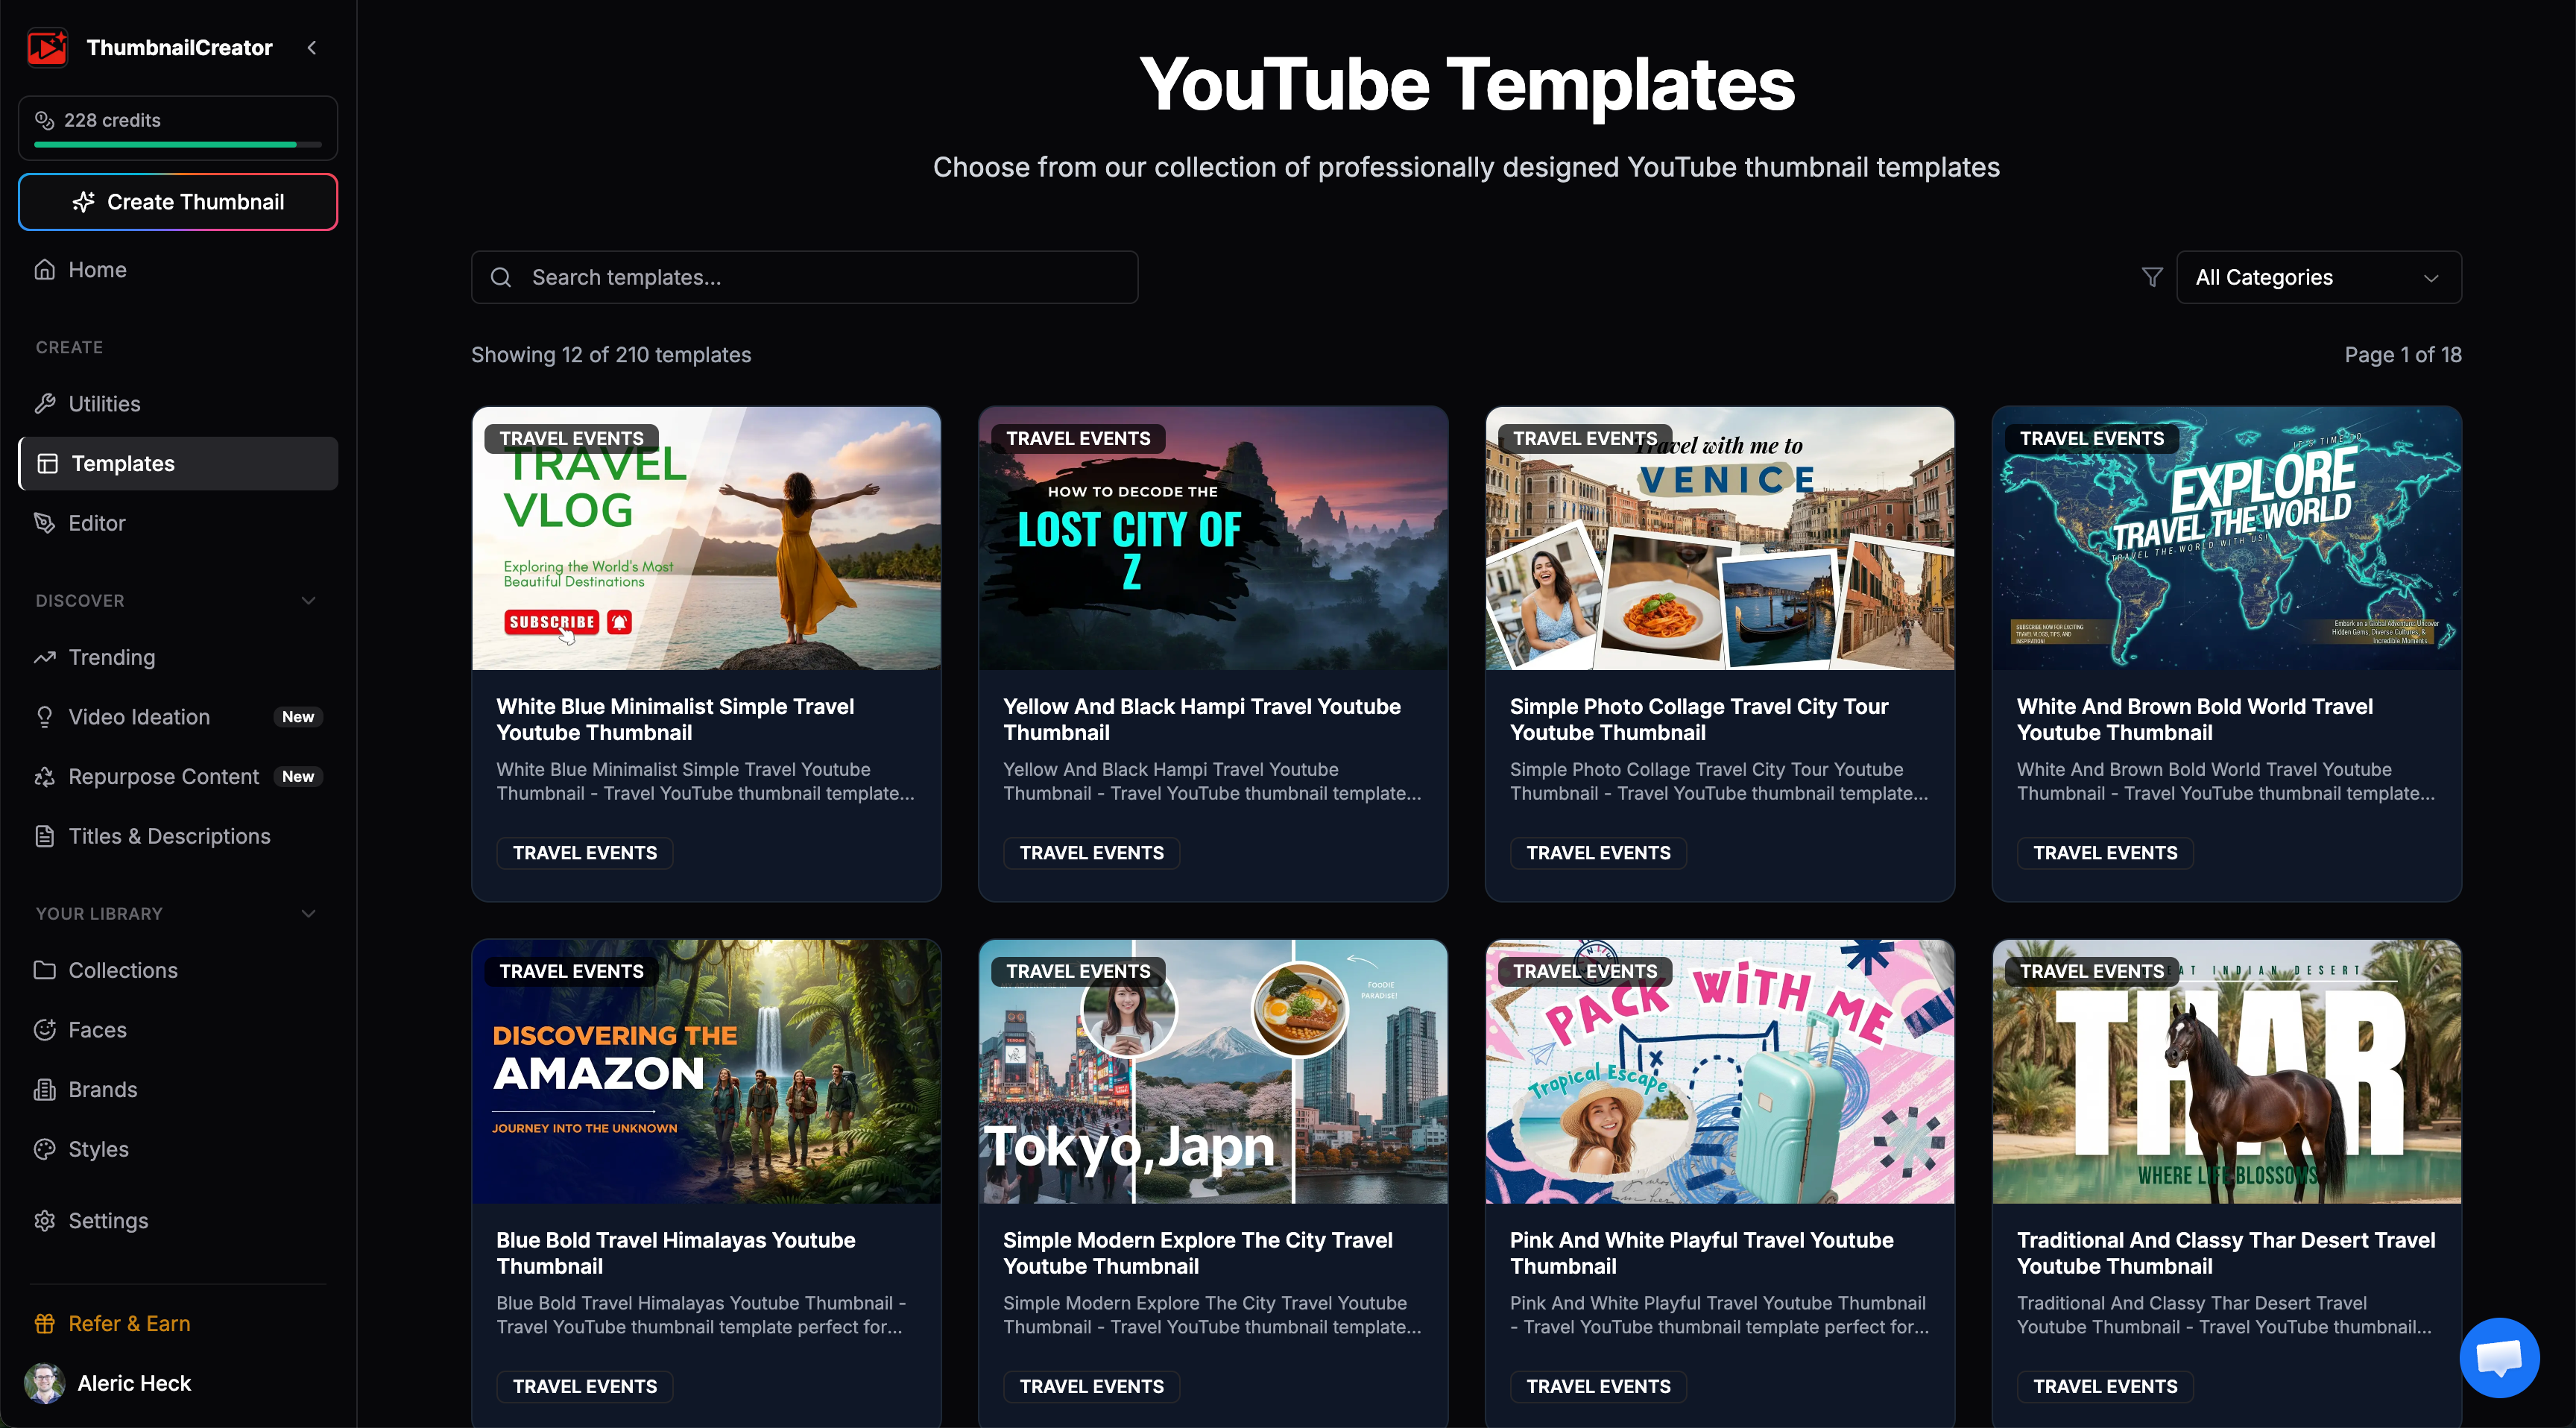Click title 'Blue Bold Travel Himalayas Youtube Thumbnail'

(x=676, y=1253)
